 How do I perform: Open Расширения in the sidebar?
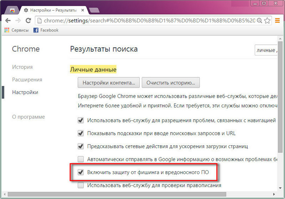(27, 80)
